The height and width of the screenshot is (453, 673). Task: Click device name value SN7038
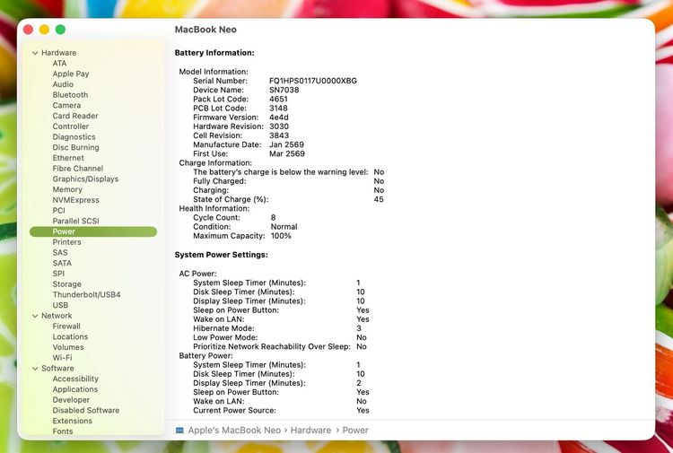pyautogui.click(x=284, y=90)
